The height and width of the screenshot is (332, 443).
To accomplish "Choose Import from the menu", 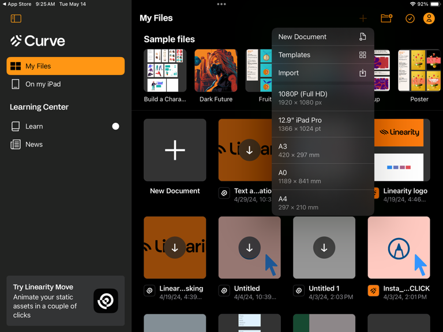I will tap(323, 73).
